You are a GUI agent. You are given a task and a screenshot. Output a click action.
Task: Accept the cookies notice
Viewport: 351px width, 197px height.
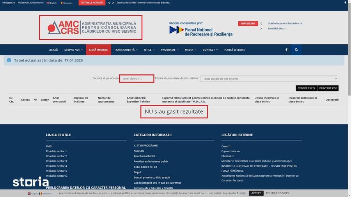tap(256, 193)
